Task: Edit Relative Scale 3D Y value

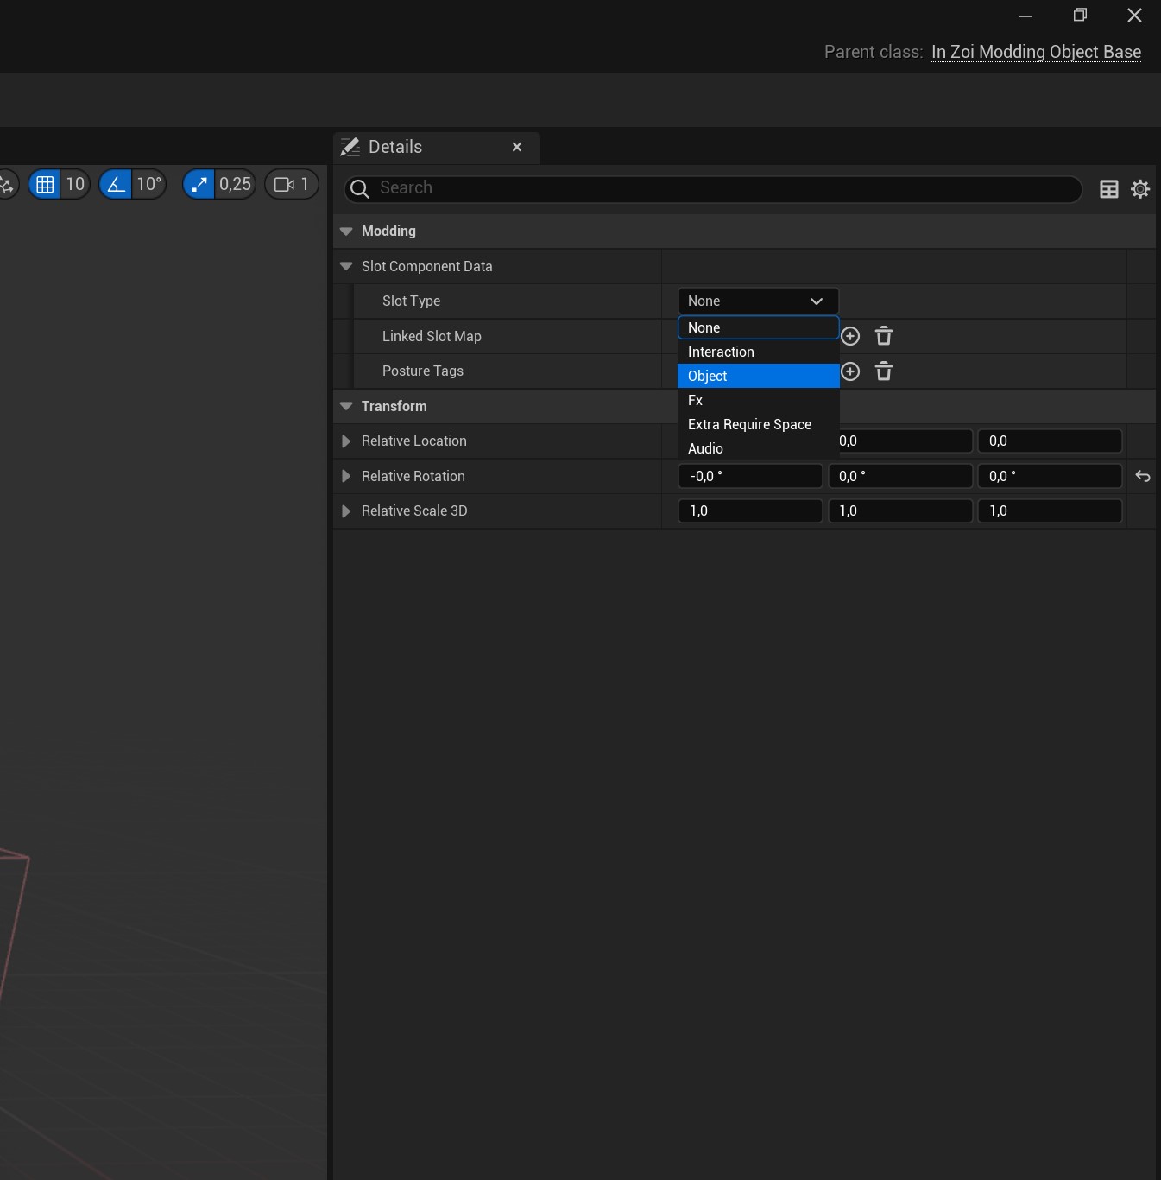Action: coord(900,511)
